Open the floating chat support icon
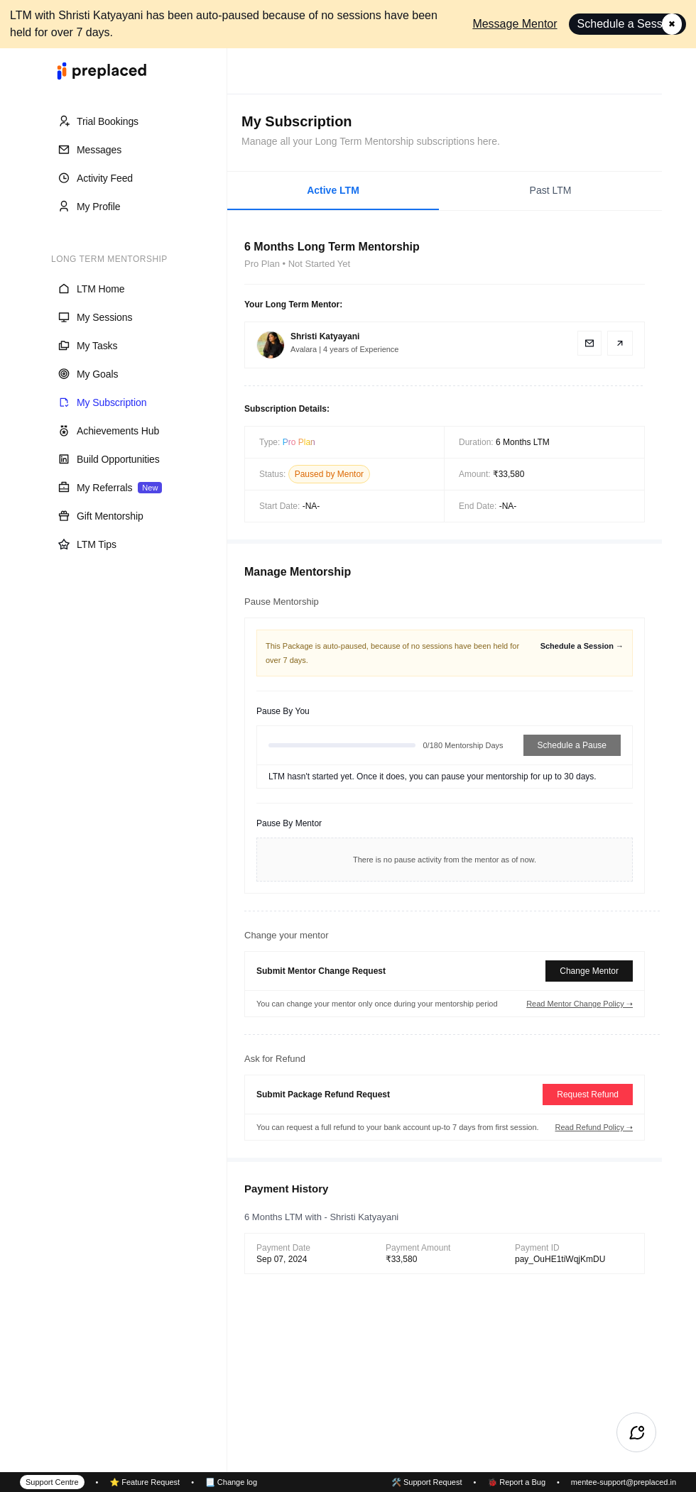Image resolution: width=696 pixels, height=1492 pixels. [x=636, y=1432]
